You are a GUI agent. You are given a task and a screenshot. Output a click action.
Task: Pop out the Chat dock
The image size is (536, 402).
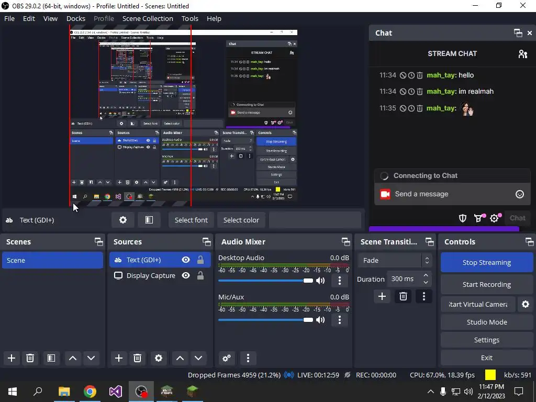point(518,33)
